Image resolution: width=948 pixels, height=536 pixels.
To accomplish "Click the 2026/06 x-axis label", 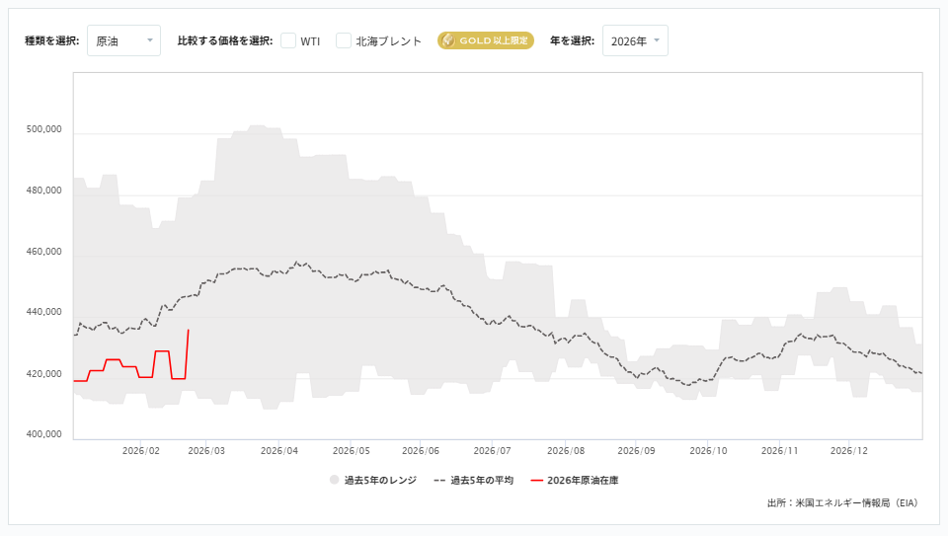I will (421, 451).
